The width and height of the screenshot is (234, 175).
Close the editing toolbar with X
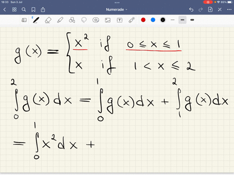coord(220,10)
